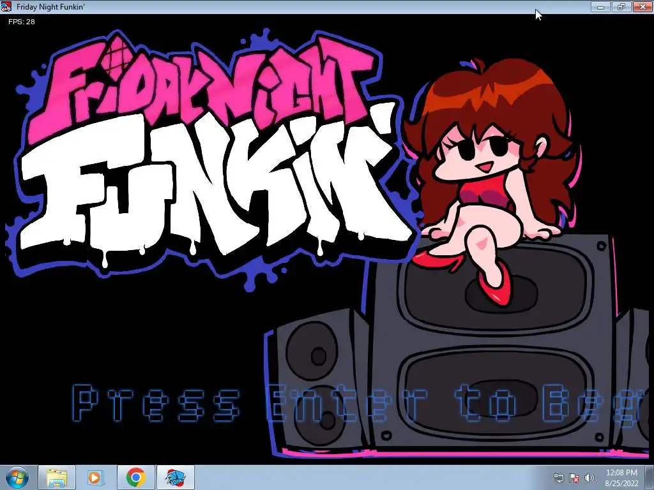
Task: Open Windows Explorer from the taskbar
Action: [57, 477]
